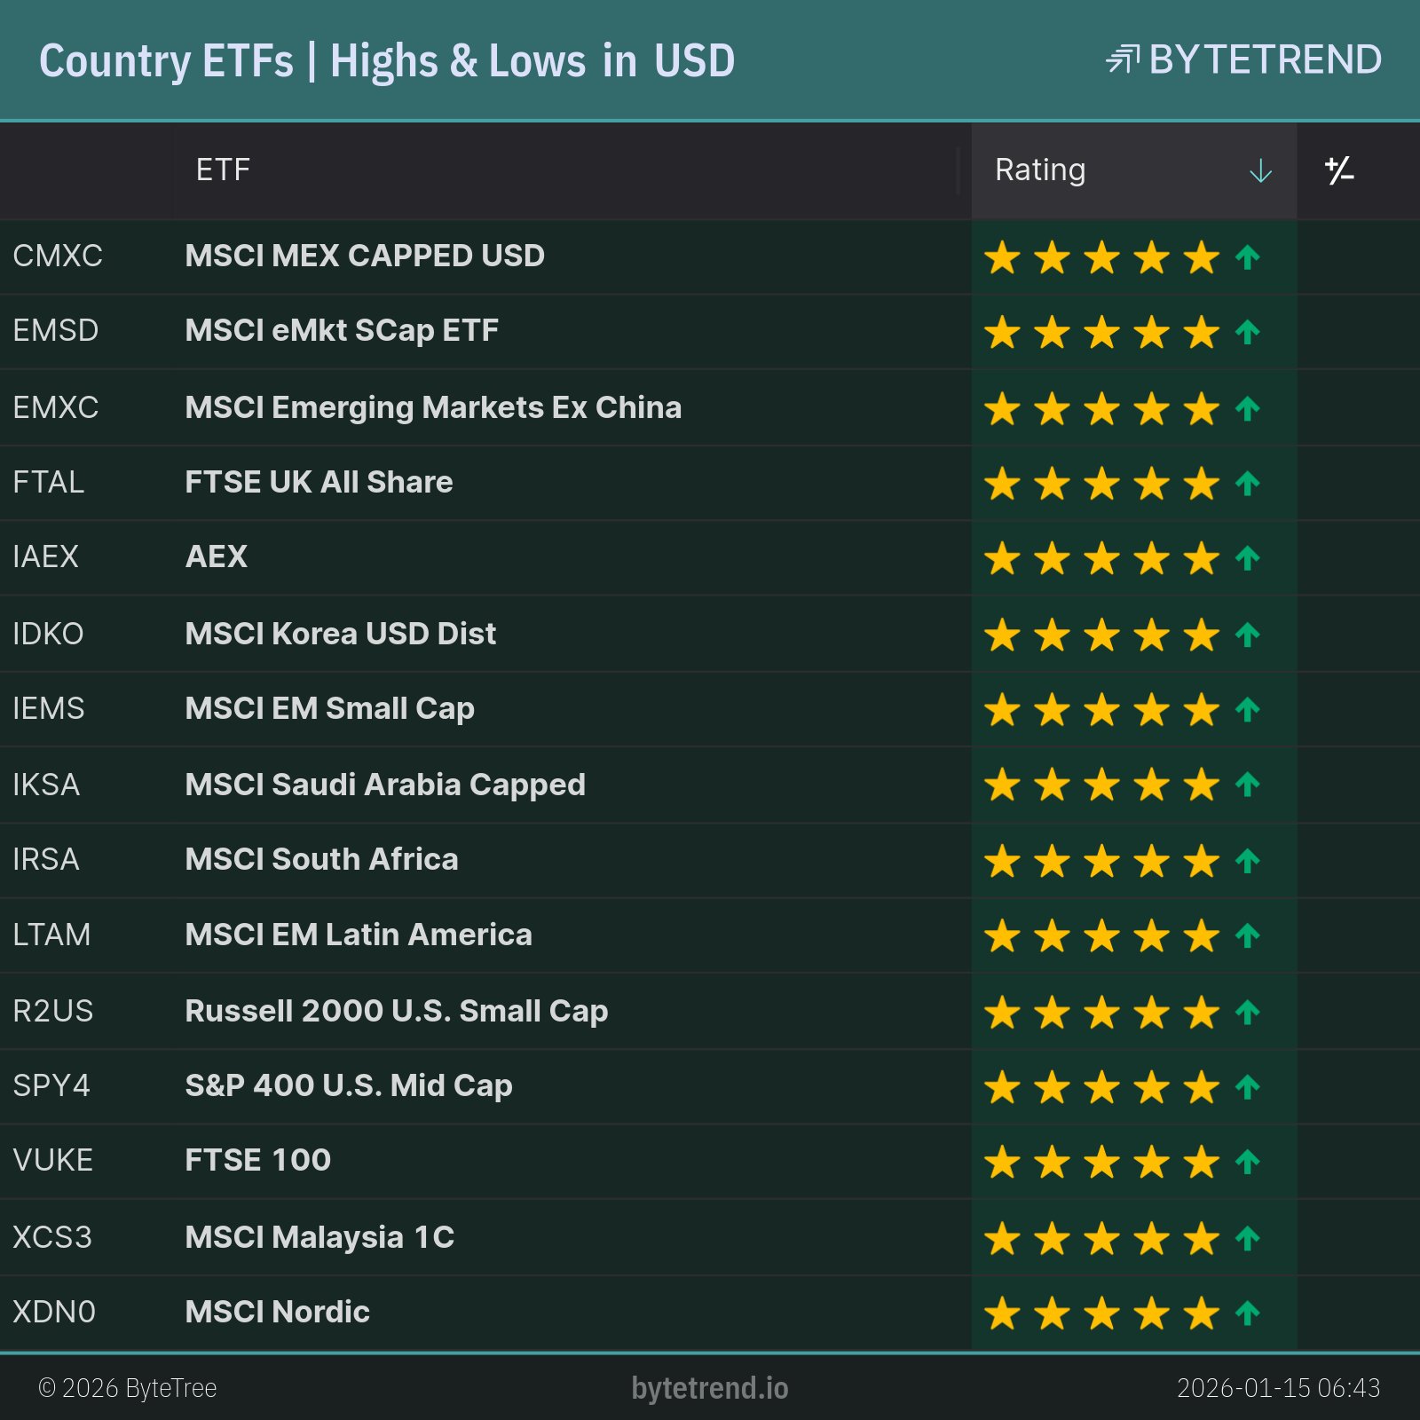
Task: Click the ByteTrend logo arrow icon
Action: pyautogui.click(x=1123, y=59)
